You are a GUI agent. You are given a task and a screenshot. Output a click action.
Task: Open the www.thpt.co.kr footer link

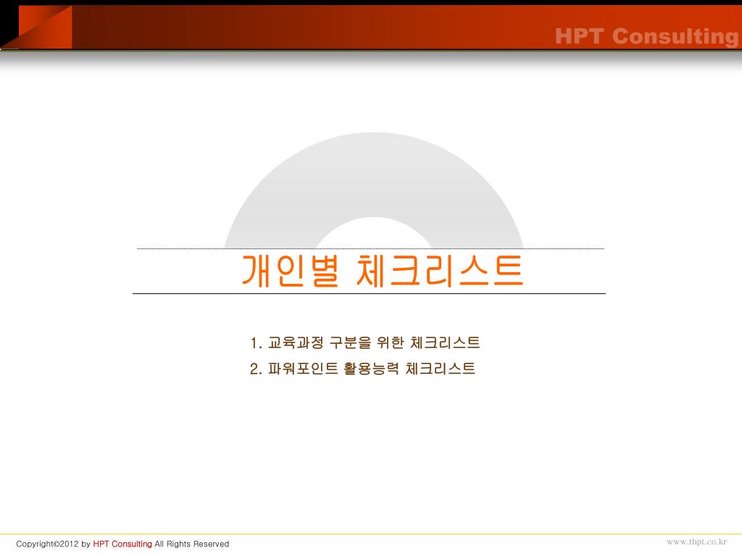[x=696, y=542]
